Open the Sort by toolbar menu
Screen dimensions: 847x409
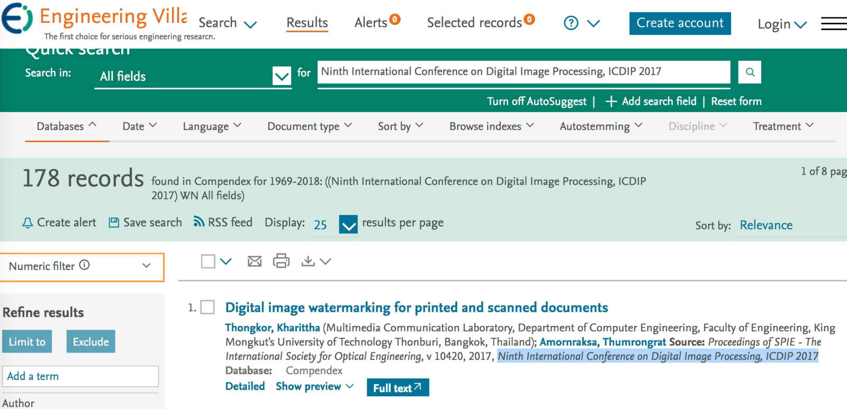click(x=400, y=126)
